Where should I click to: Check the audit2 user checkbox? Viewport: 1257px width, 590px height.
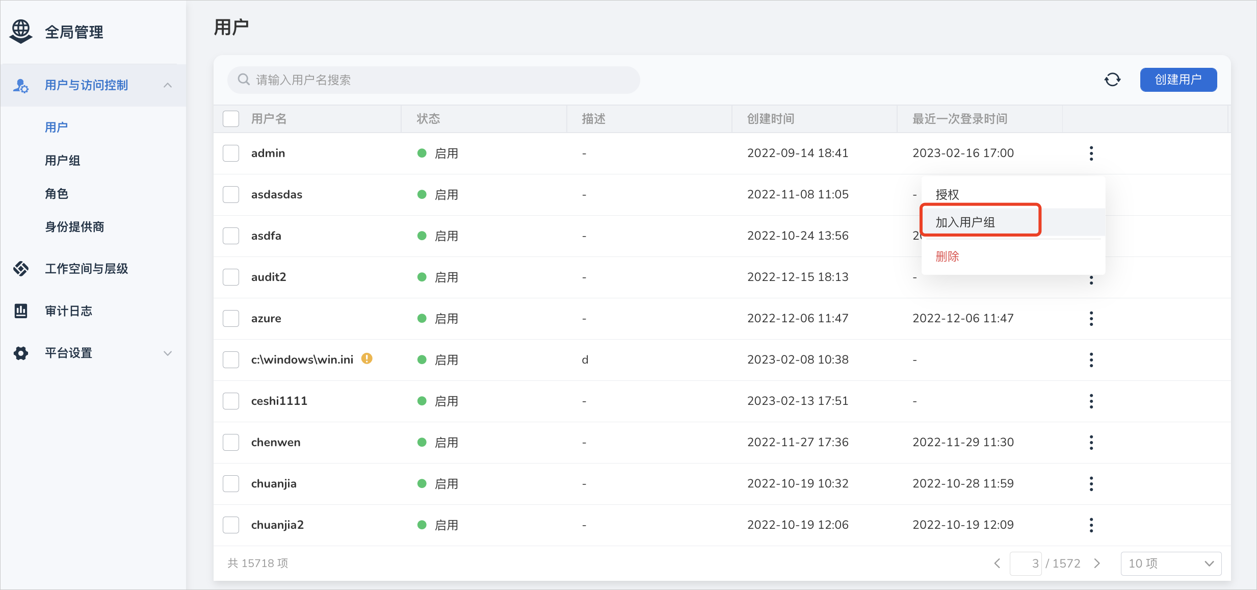pos(231,277)
